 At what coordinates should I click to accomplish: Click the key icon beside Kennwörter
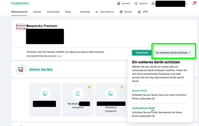pos(97,12)
